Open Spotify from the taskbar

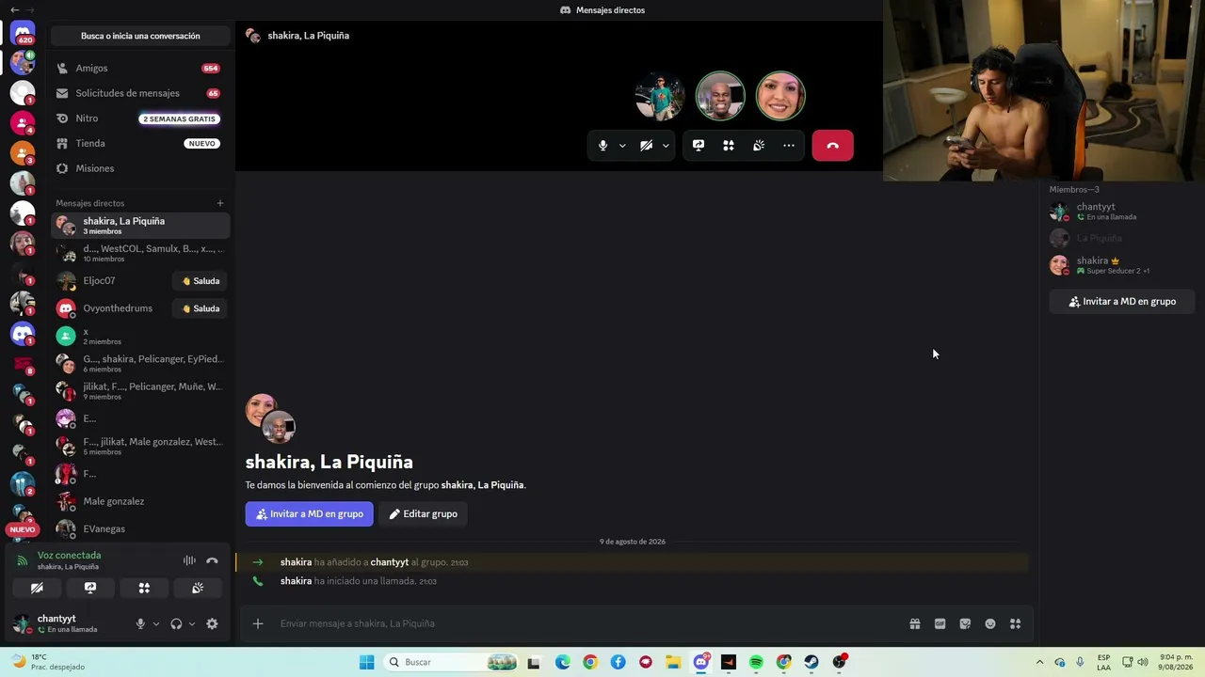[x=756, y=662]
